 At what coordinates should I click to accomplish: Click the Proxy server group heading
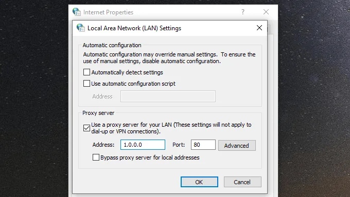pos(98,113)
